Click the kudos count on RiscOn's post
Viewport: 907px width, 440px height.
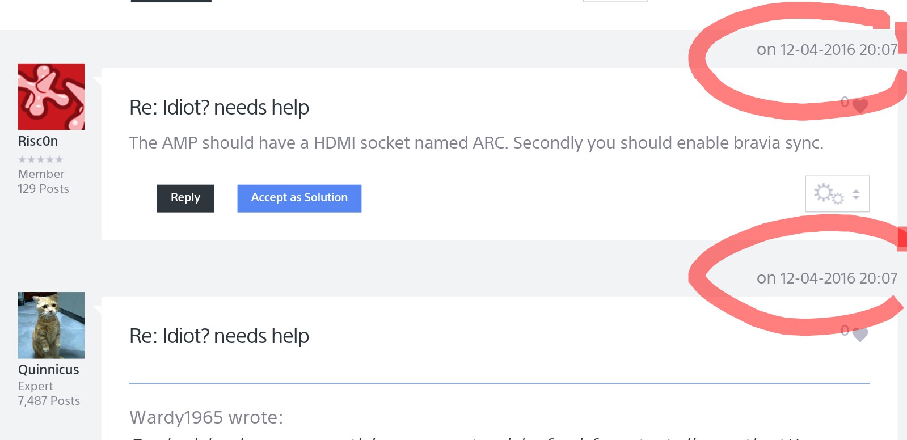tap(845, 102)
